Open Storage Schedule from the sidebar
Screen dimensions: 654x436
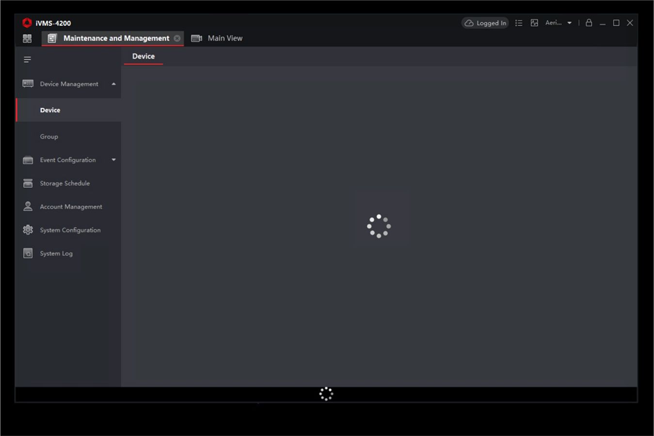64,183
